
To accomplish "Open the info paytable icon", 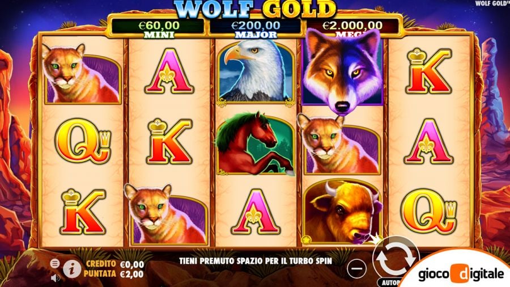I will click(x=72, y=269).
